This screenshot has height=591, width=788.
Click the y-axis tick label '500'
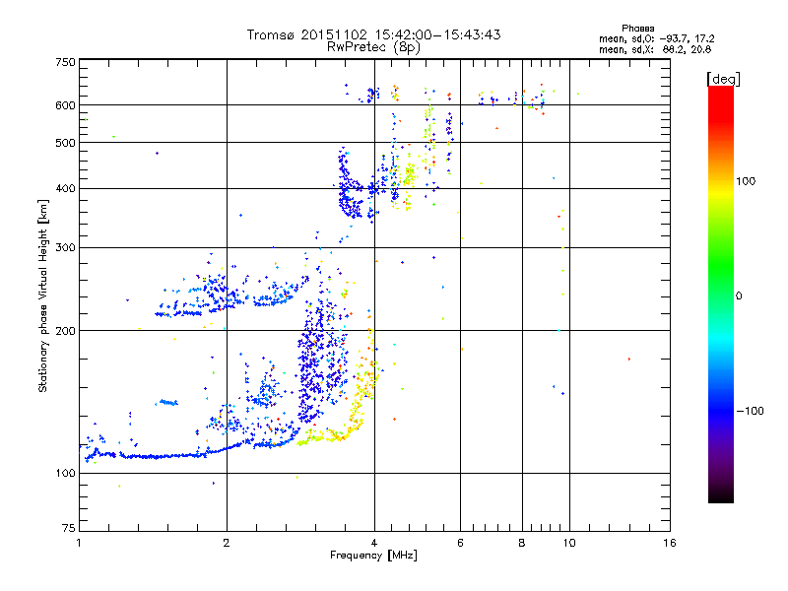tap(65, 143)
